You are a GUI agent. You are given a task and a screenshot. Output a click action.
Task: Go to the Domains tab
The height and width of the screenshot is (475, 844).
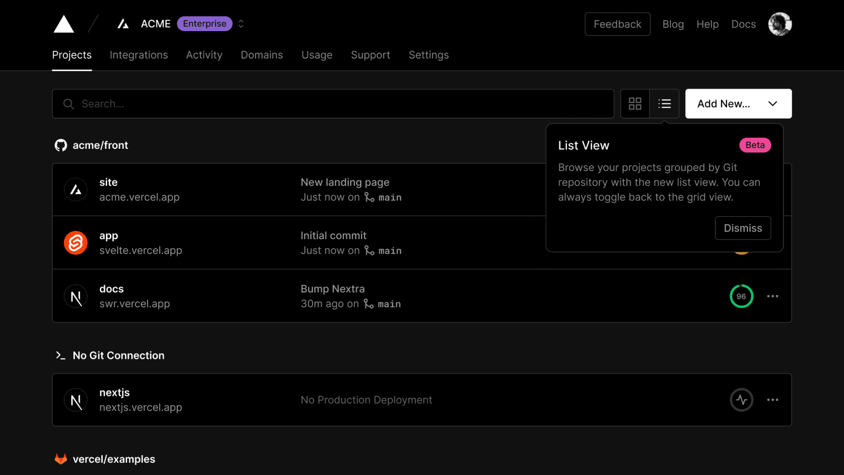[262, 55]
